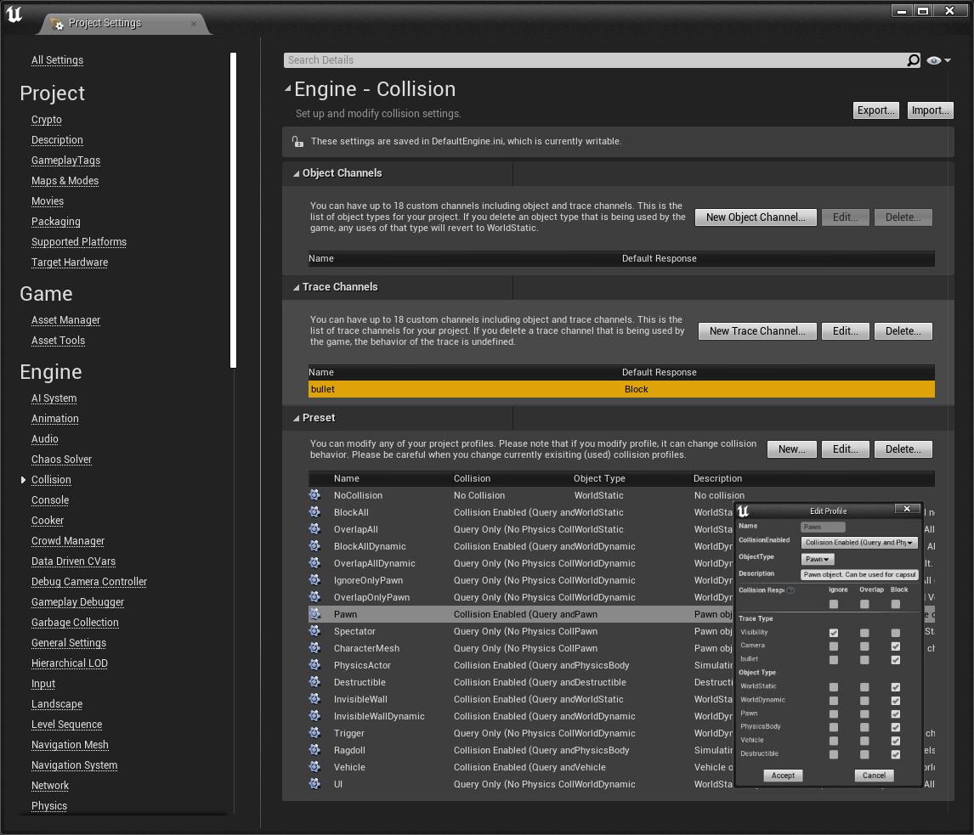Image resolution: width=974 pixels, height=835 pixels.
Task: Open the CollisionEnabled dropdown in Edit Profile
Action: tap(859, 543)
